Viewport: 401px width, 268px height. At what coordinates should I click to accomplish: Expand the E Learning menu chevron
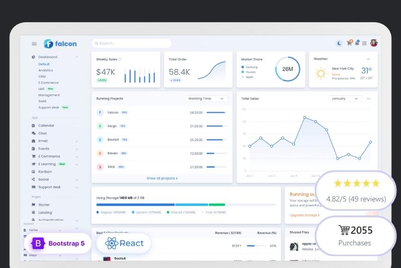(77, 164)
